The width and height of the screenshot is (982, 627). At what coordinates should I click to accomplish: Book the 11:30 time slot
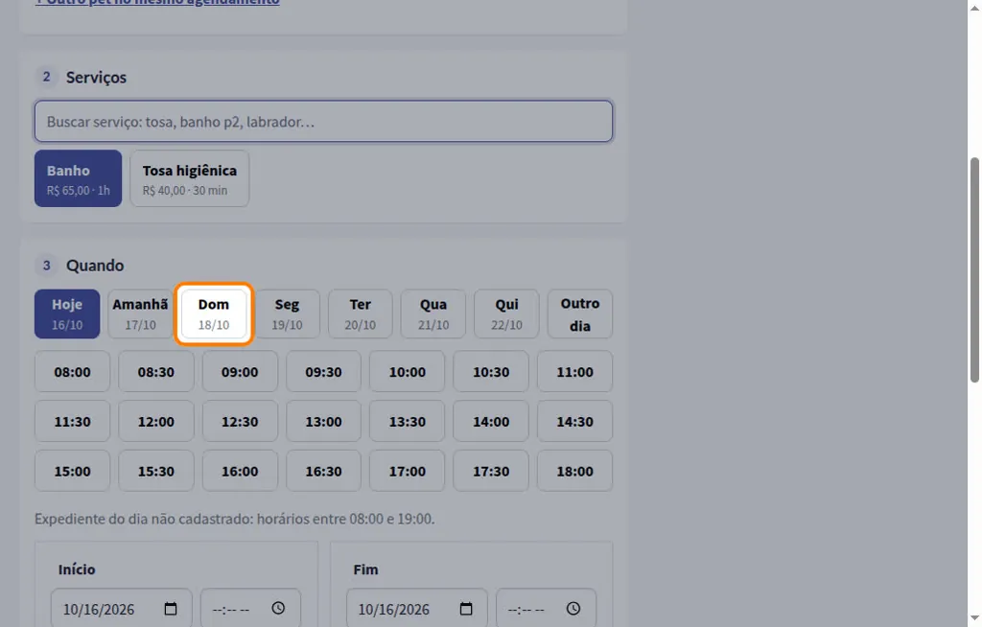(72, 421)
